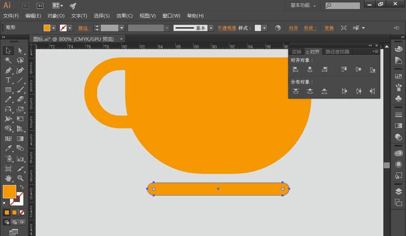The image size is (406, 236).
Task: Click vertical align top icon
Action: click(x=344, y=69)
